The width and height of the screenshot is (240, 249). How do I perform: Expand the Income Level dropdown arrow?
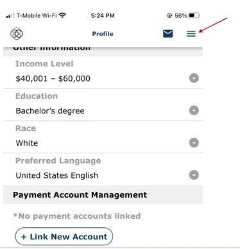(194, 78)
